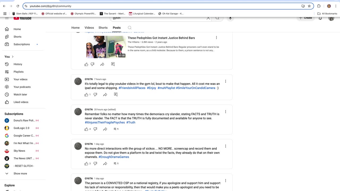Switch to the channel Shorts tab
Screen dimensions: 340x191
click(103, 28)
